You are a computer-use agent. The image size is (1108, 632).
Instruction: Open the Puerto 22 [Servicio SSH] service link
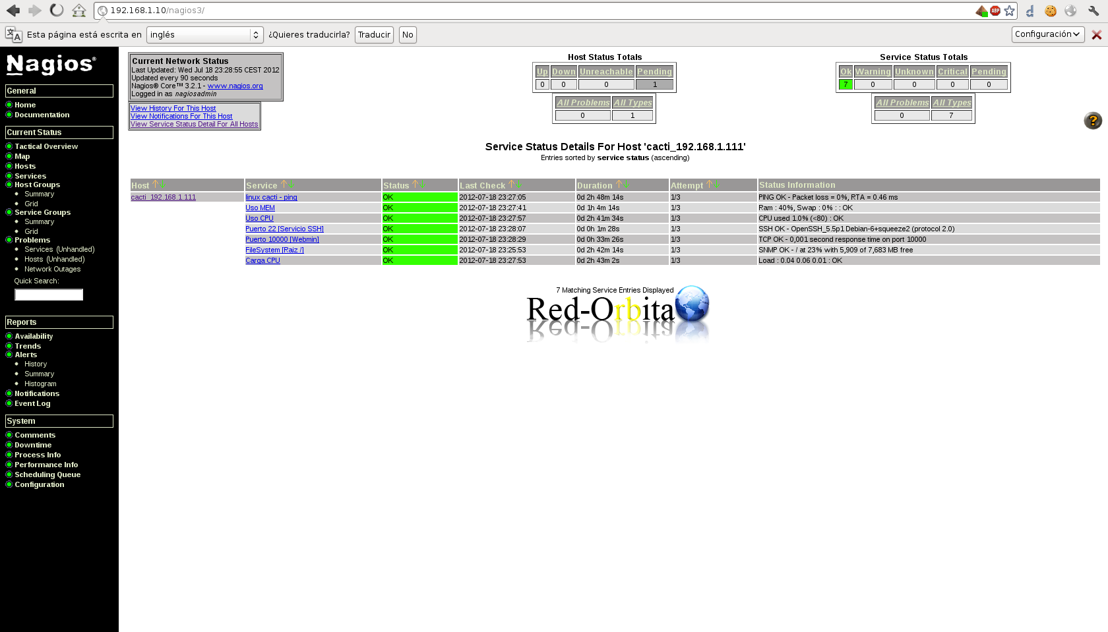[284, 229]
